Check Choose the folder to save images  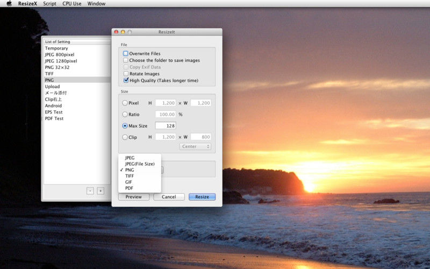tap(126, 60)
